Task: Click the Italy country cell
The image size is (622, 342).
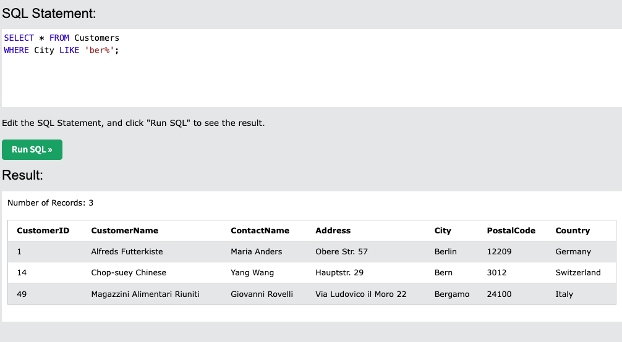Action: pos(564,294)
